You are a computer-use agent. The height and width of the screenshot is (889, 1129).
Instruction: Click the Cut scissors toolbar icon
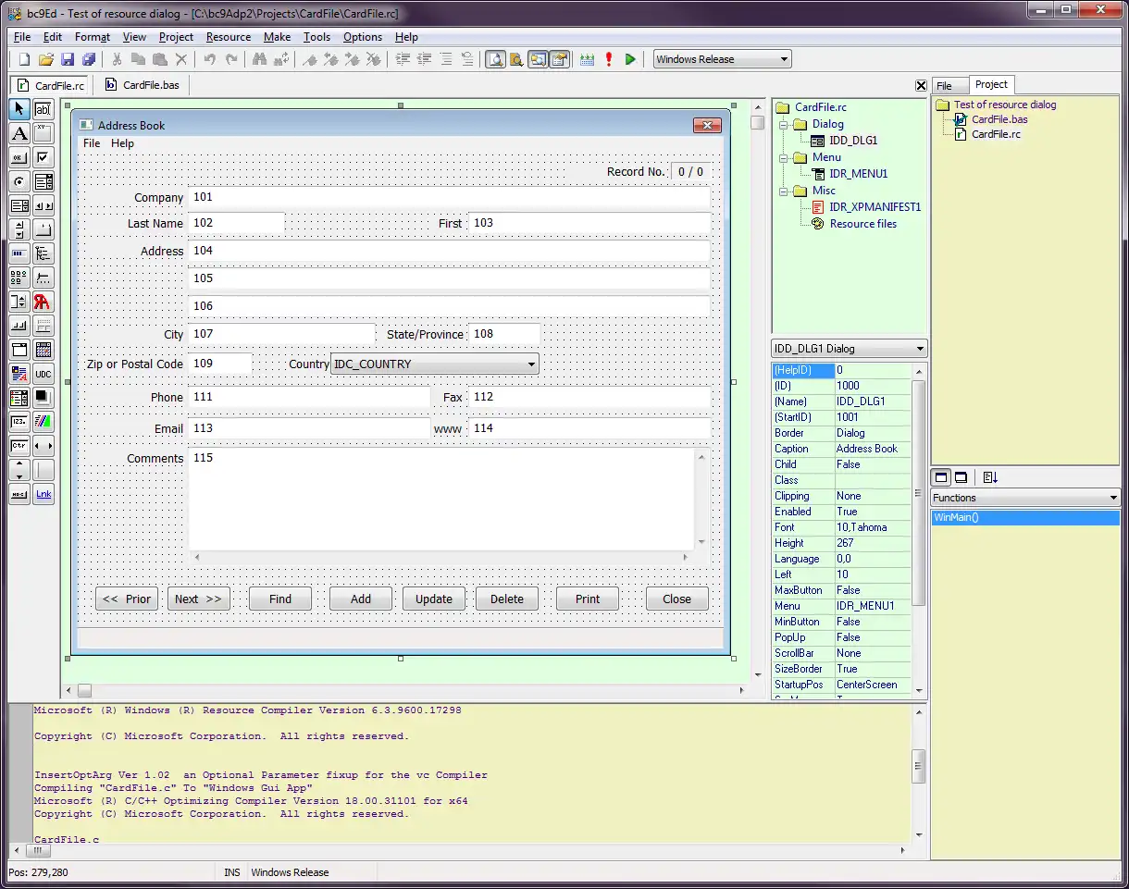pyautogui.click(x=117, y=59)
